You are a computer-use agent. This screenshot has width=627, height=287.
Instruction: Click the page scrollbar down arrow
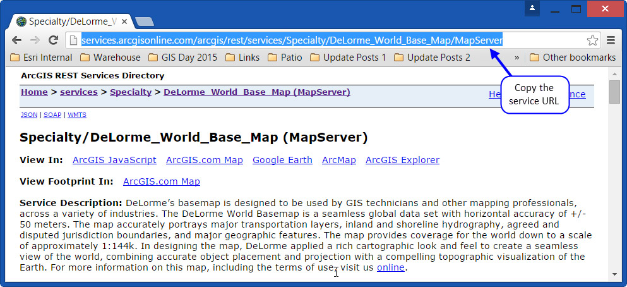click(614, 274)
